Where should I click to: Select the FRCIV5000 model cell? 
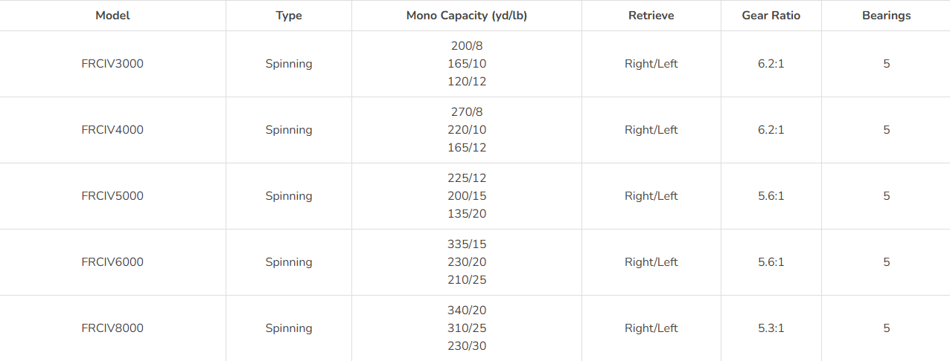[112, 196]
